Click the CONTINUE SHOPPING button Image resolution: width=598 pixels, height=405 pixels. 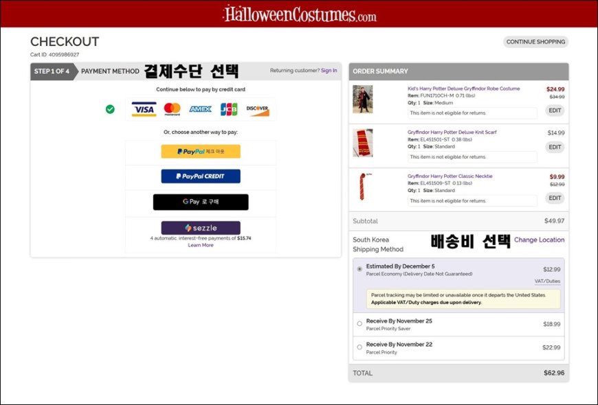[535, 42]
